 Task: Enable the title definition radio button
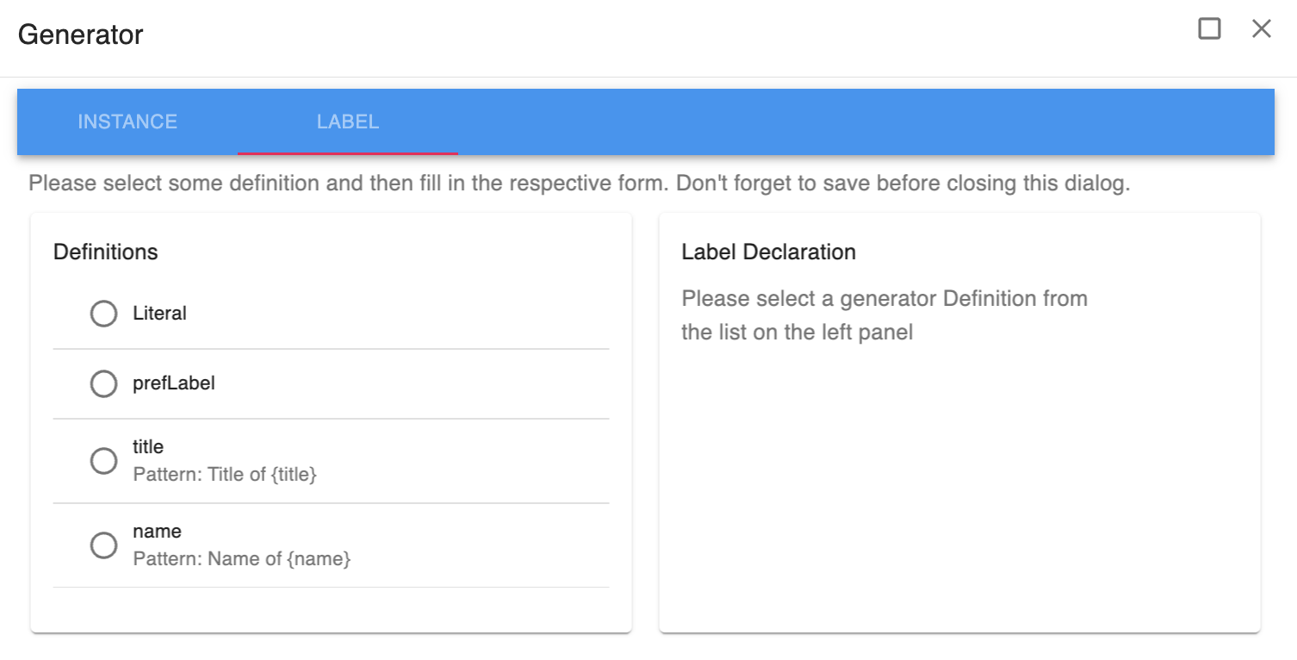click(103, 461)
